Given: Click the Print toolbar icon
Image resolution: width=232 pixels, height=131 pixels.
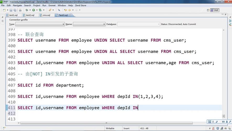Looking at the screenshot, I should [x=20, y=10].
